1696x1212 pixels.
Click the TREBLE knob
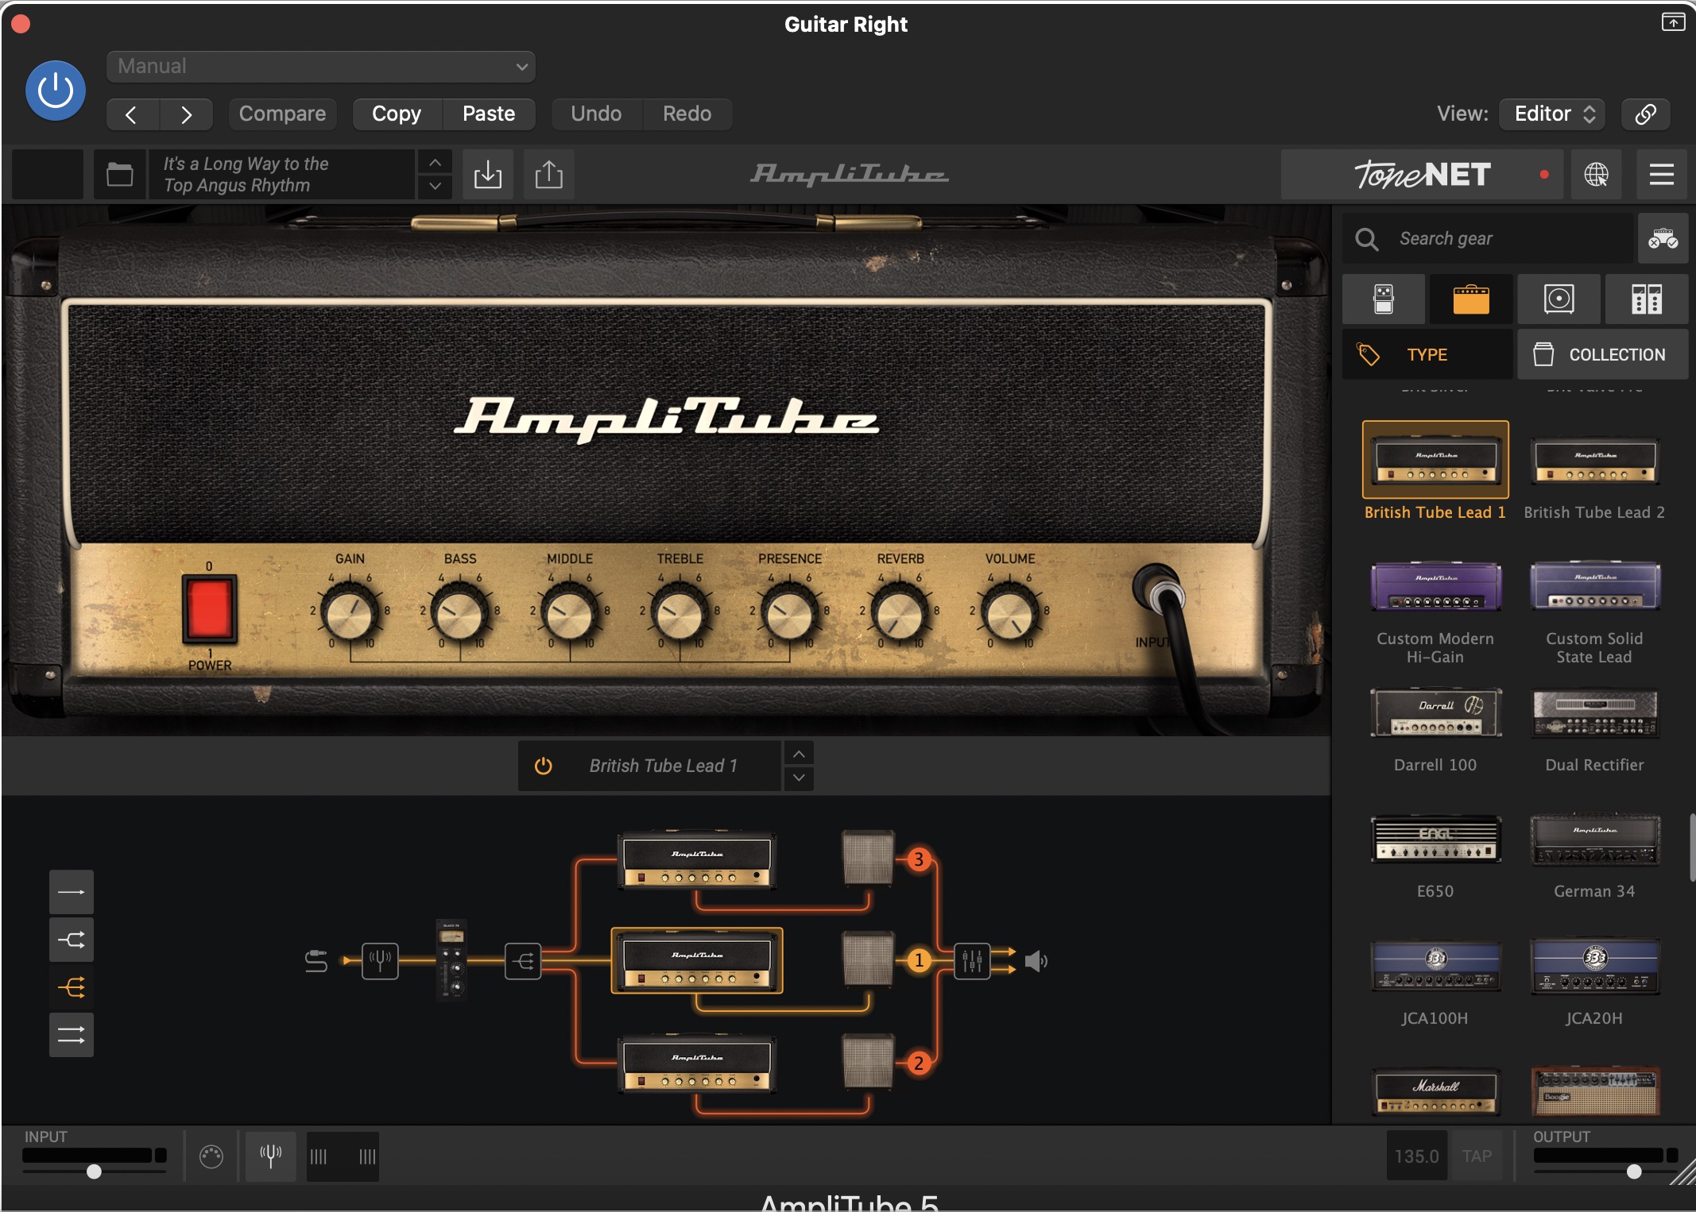680,612
